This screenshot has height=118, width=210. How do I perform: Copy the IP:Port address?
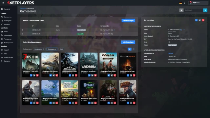[x=181, y=30]
